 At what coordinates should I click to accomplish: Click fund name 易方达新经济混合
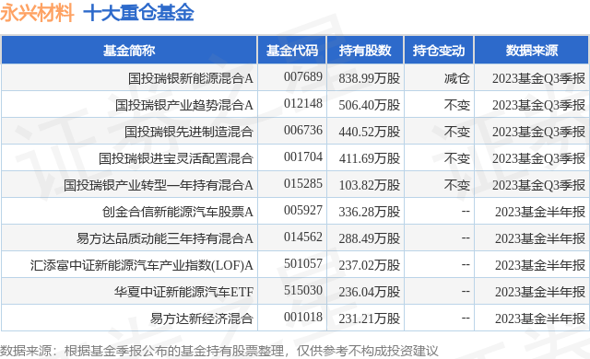click(202, 318)
